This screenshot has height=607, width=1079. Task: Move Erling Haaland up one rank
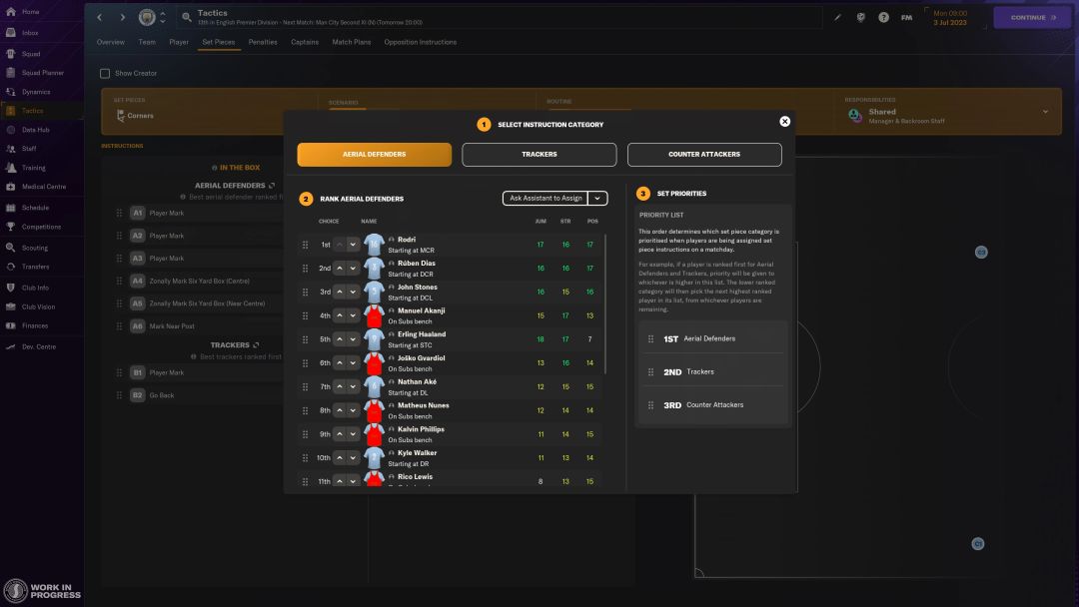(x=340, y=339)
